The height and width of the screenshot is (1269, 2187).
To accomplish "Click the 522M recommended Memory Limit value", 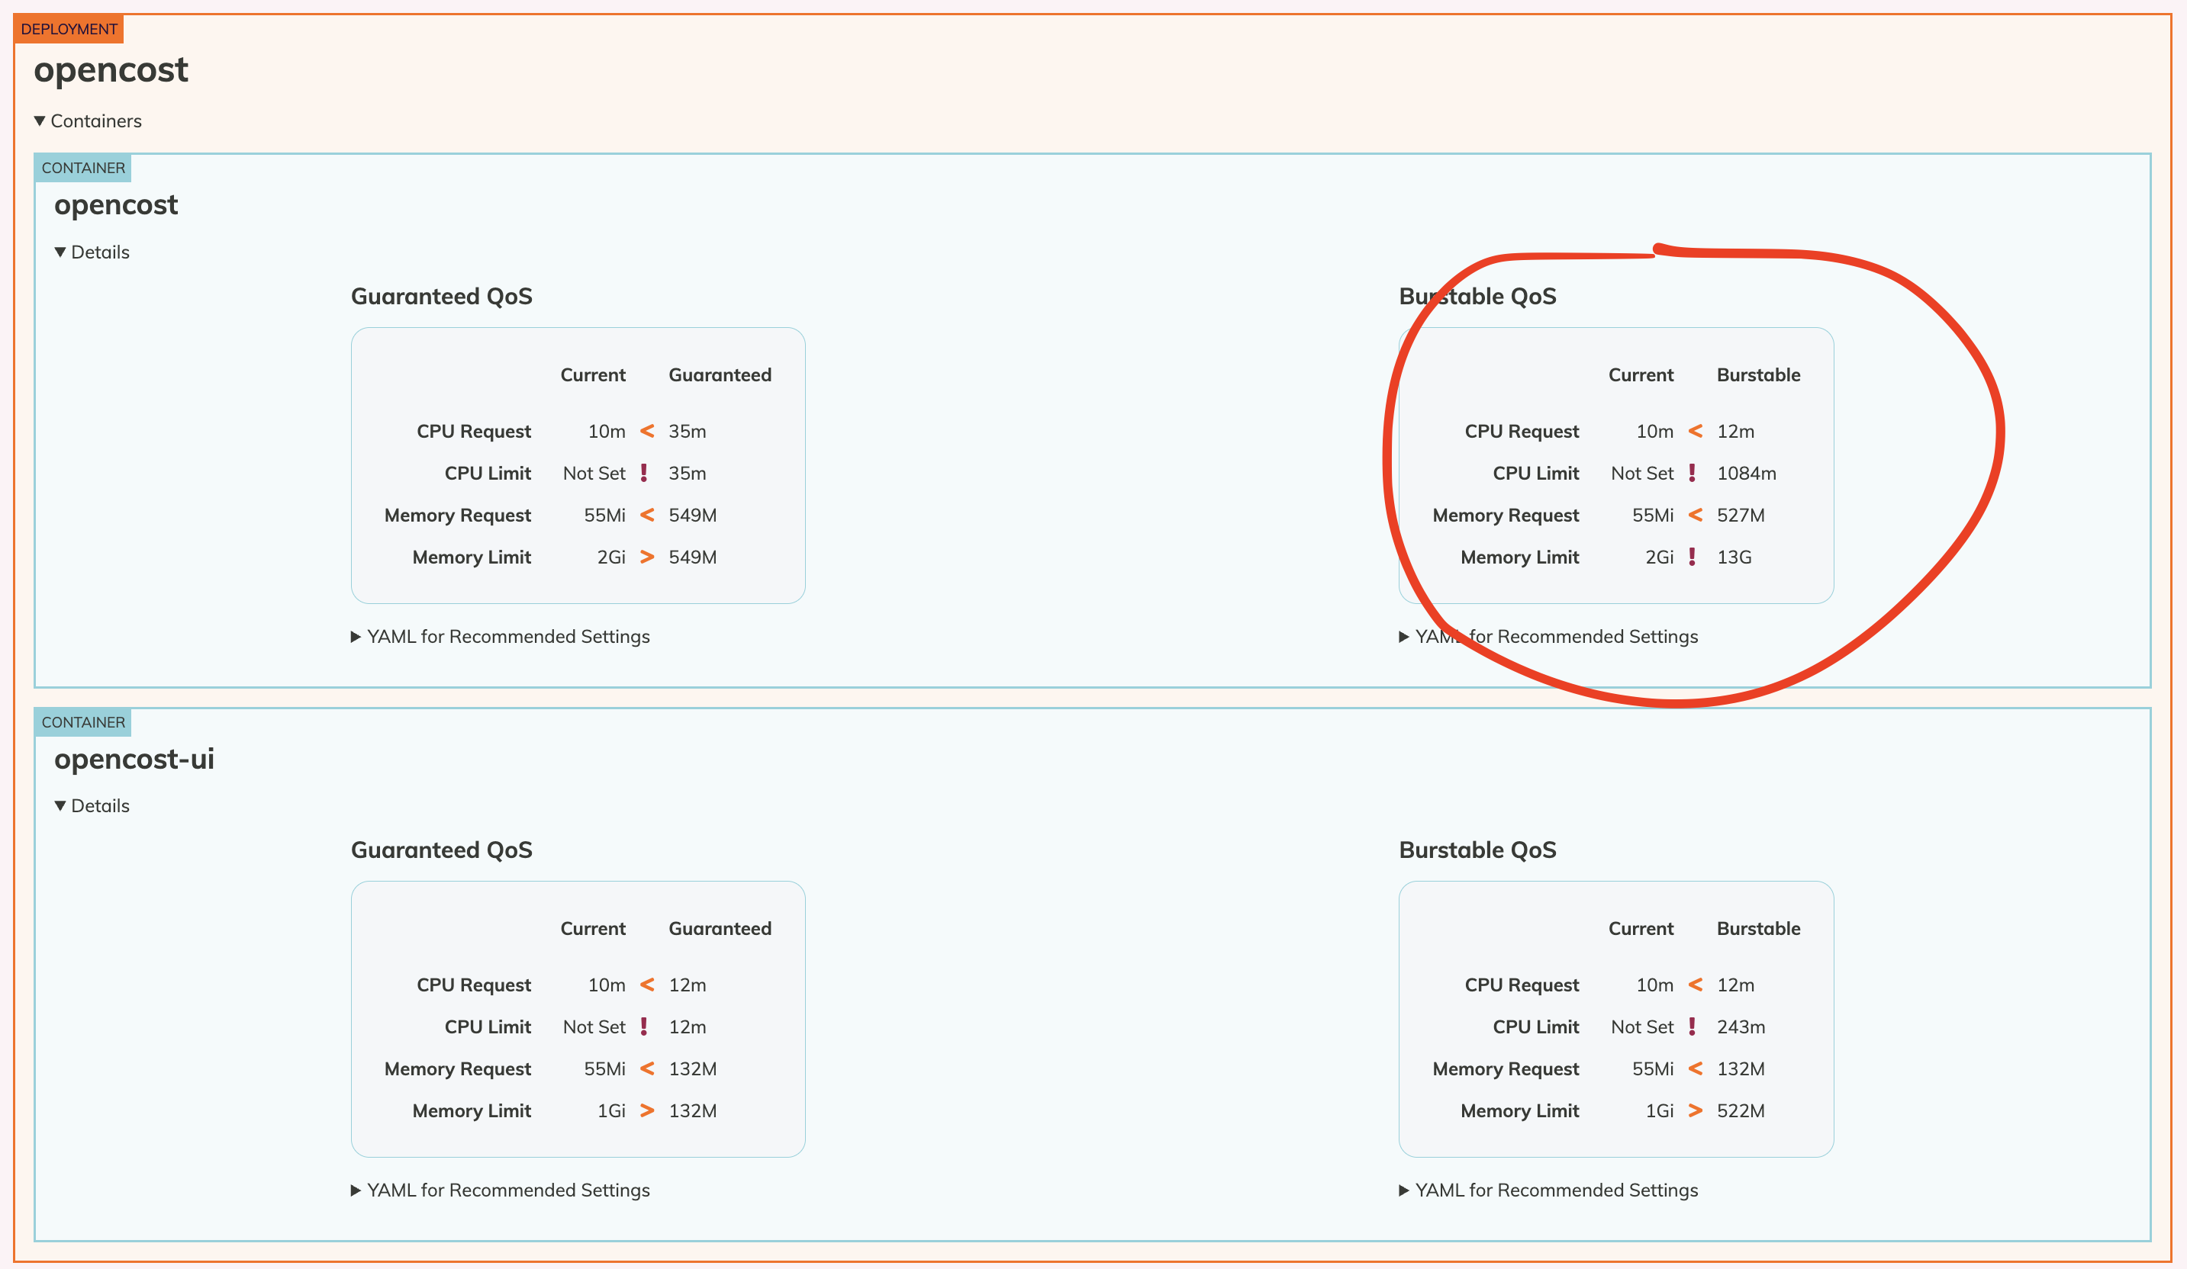I will (x=1741, y=1110).
